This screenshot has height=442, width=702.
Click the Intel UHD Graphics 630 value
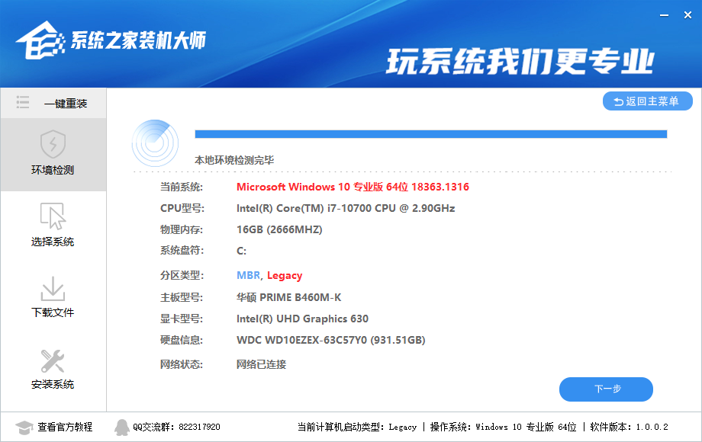click(x=302, y=319)
